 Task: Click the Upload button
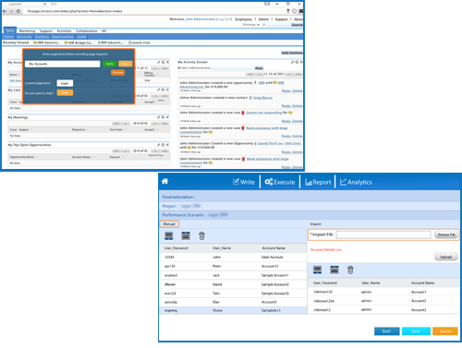(x=445, y=257)
